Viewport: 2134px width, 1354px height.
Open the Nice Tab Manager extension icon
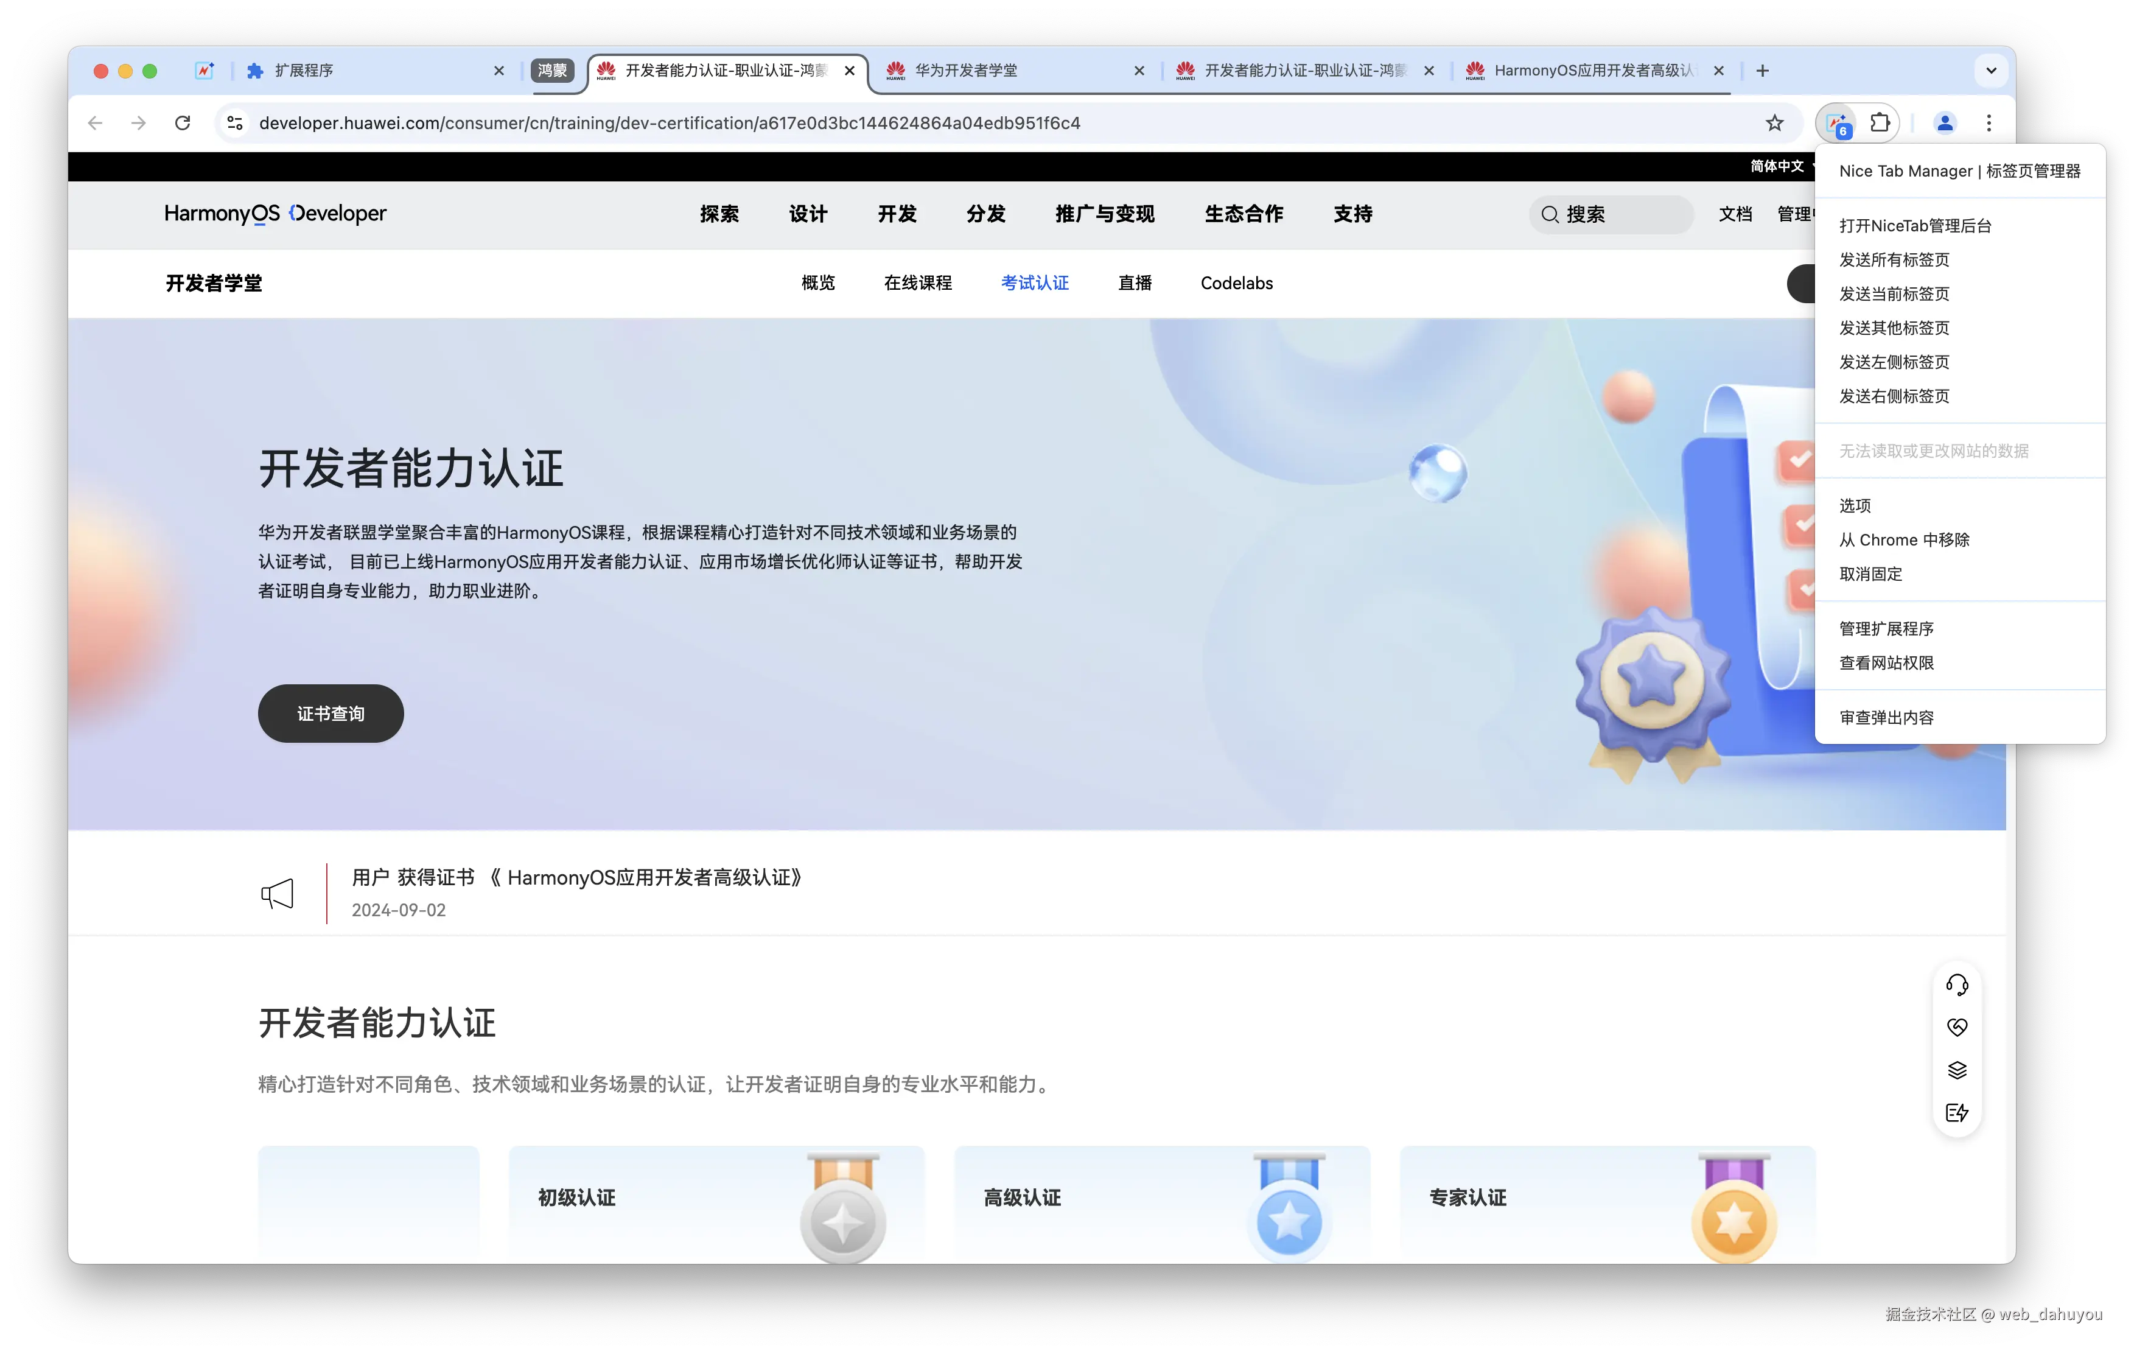click(1835, 123)
